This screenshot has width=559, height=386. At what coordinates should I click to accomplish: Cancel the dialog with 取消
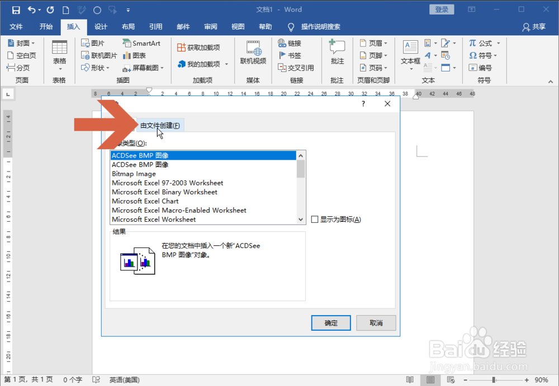coord(376,323)
